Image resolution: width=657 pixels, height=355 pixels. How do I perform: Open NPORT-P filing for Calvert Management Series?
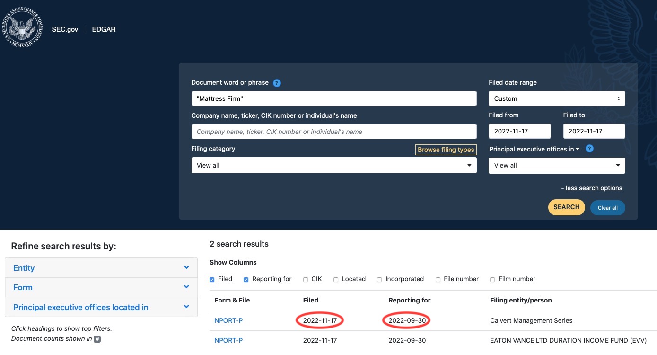228,320
